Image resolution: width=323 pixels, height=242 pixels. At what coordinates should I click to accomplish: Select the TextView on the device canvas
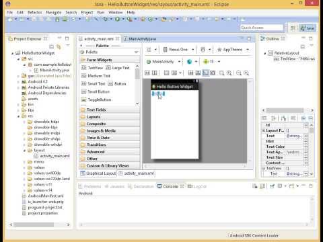159,93
